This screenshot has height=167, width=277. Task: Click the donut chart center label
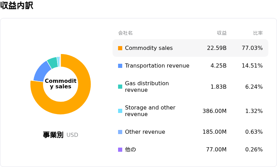61,83
